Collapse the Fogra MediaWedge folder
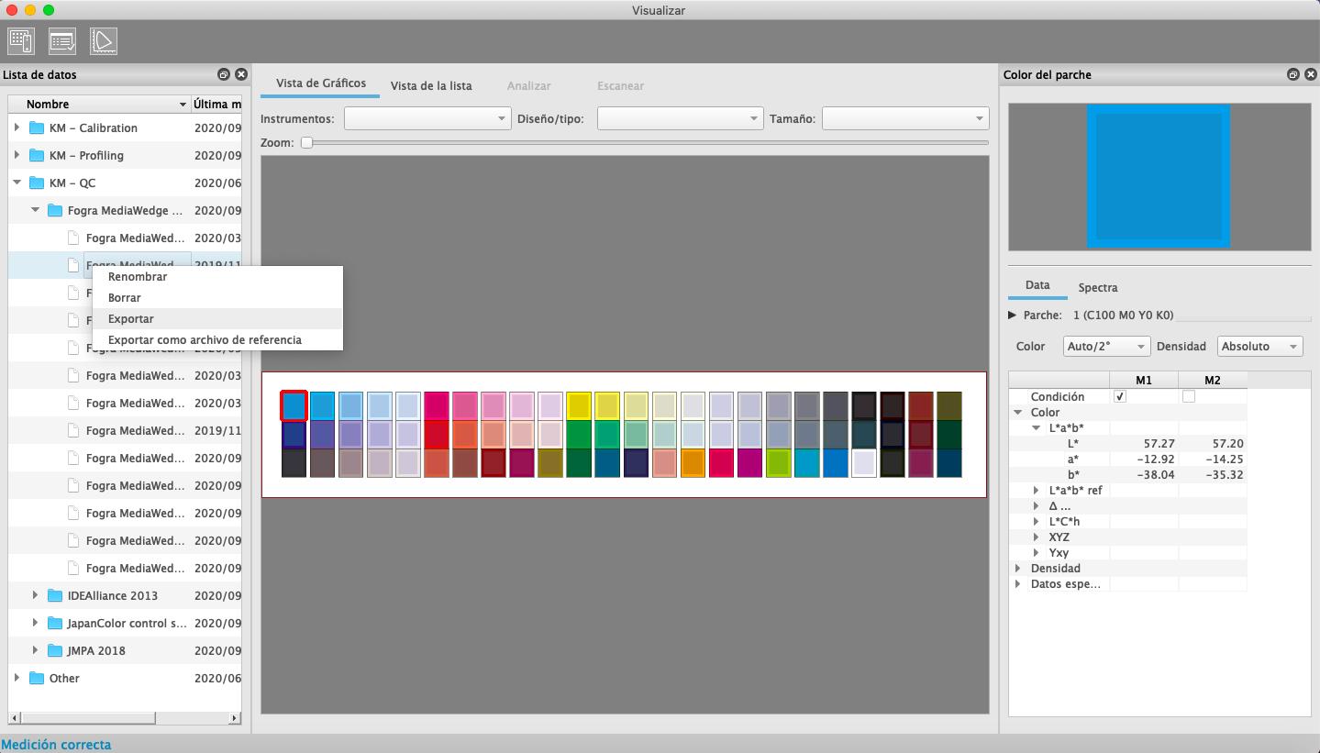This screenshot has width=1320, height=753. (35, 210)
